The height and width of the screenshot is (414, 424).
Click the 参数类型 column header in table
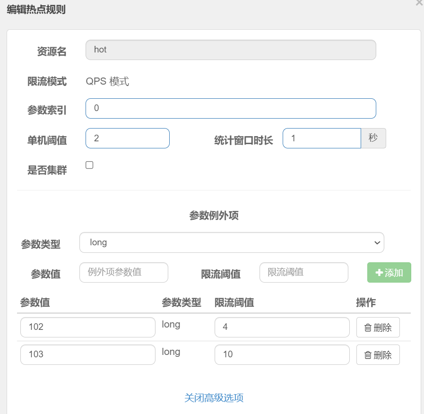(182, 302)
